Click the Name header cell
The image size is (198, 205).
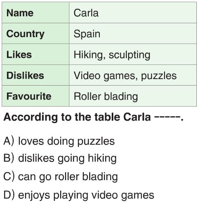pos(36,13)
